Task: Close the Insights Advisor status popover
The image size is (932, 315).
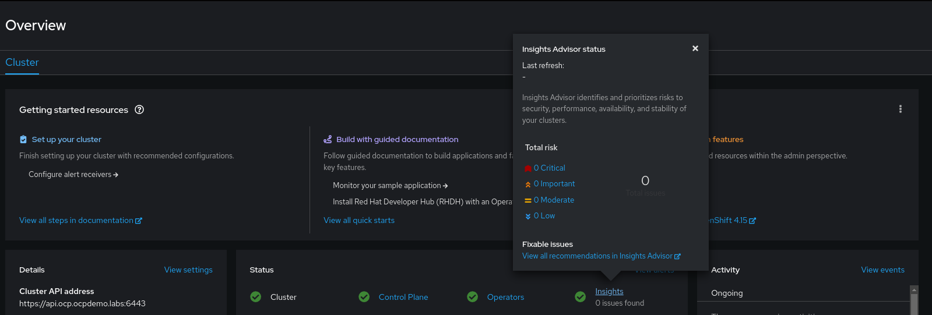Action: [x=695, y=48]
